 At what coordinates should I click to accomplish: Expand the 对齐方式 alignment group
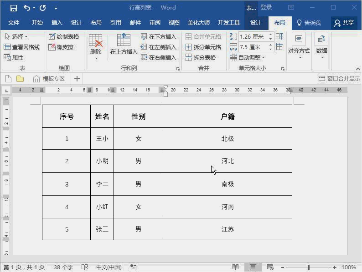[299, 46]
